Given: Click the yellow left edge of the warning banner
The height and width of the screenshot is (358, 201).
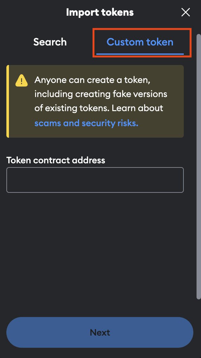Looking at the screenshot, I should coord(8,101).
